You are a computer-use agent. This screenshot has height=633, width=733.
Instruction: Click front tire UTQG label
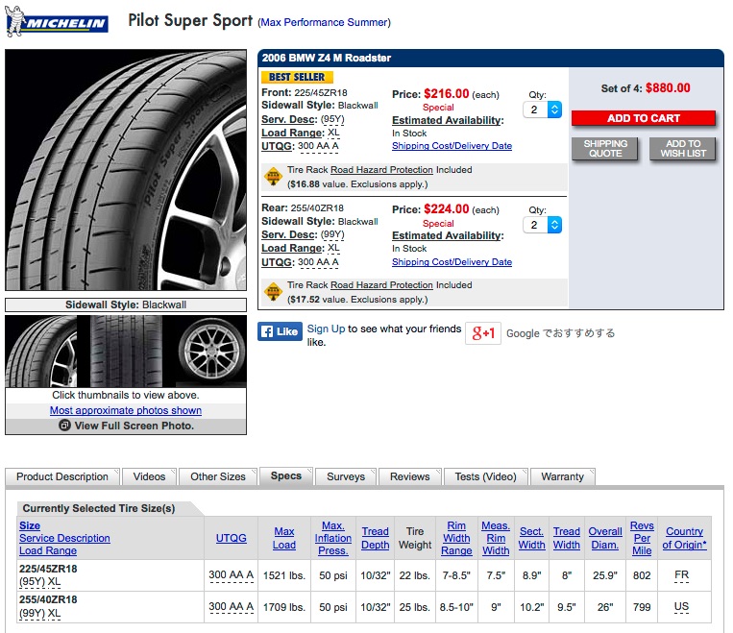278,146
